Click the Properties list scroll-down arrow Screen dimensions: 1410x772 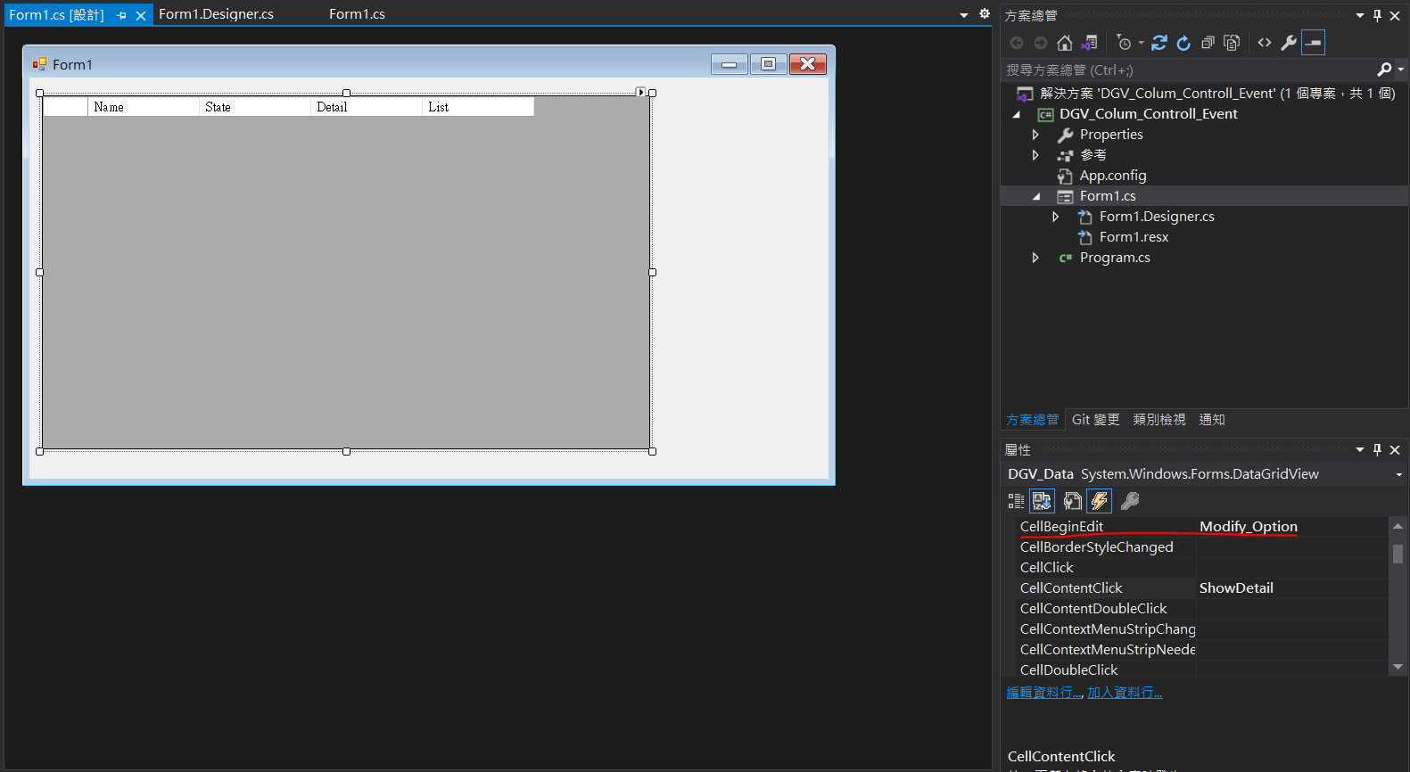pyautogui.click(x=1398, y=667)
